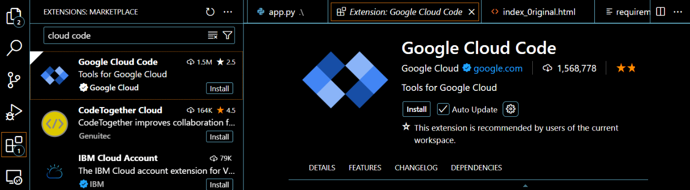This screenshot has width=690, height=190.
Task: Open the Search view in activity bar
Action: [x=14, y=48]
